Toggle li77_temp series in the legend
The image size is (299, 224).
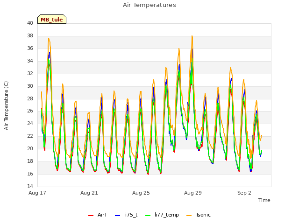pyautogui.click(x=162, y=215)
